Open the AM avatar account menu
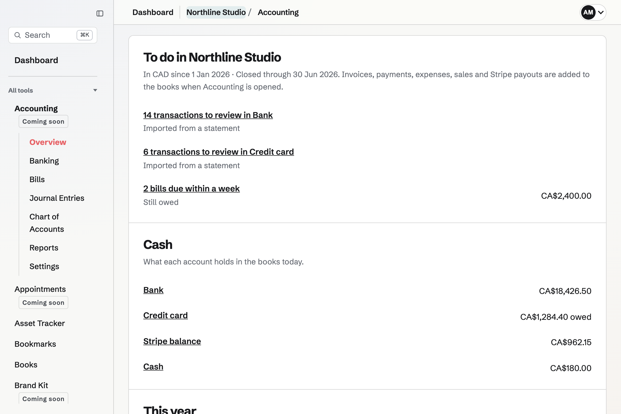This screenshot has height=414, width=621. pyautogui.click(x=588, y=12)
